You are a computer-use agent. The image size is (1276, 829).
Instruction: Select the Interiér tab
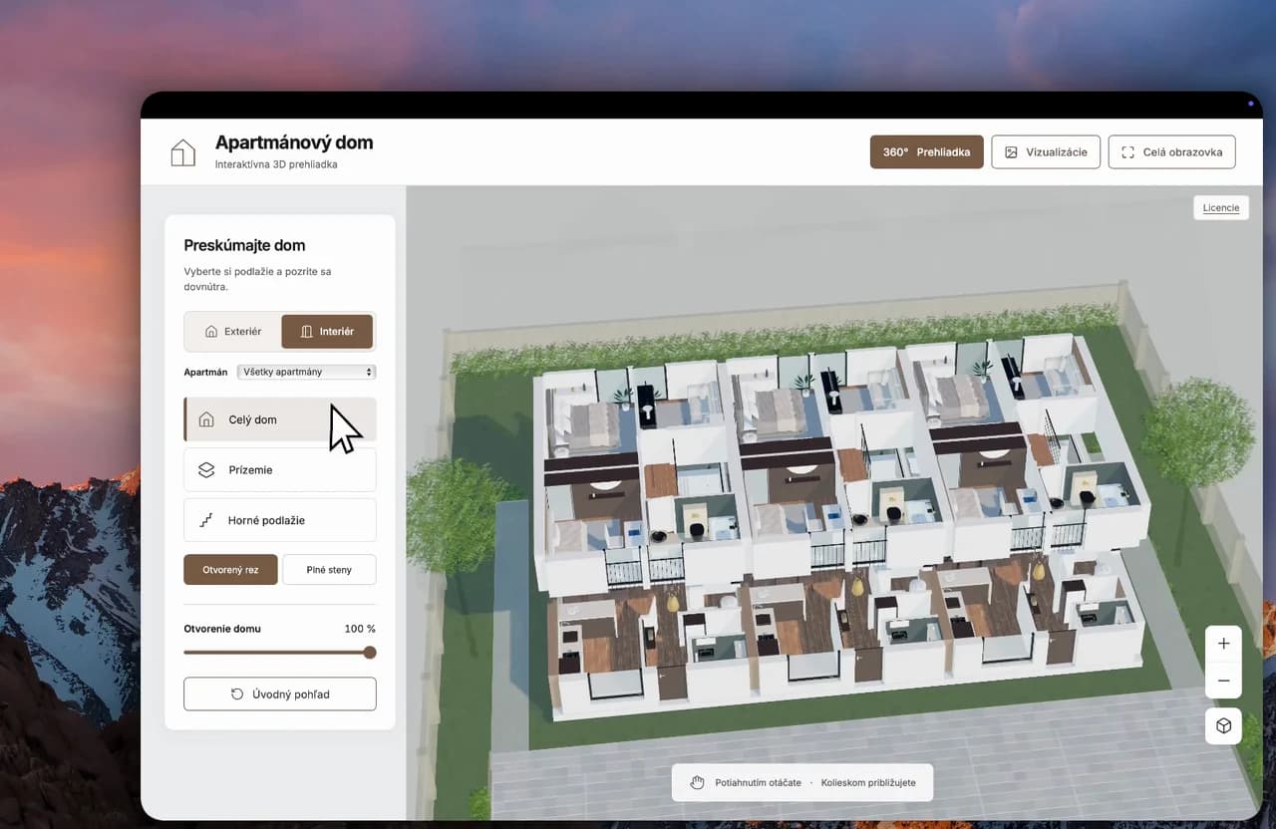tap(327, 332)
